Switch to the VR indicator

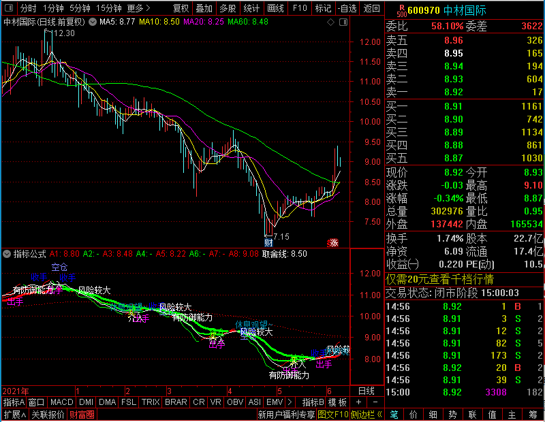pyautogui.click(x=215, y=402)
